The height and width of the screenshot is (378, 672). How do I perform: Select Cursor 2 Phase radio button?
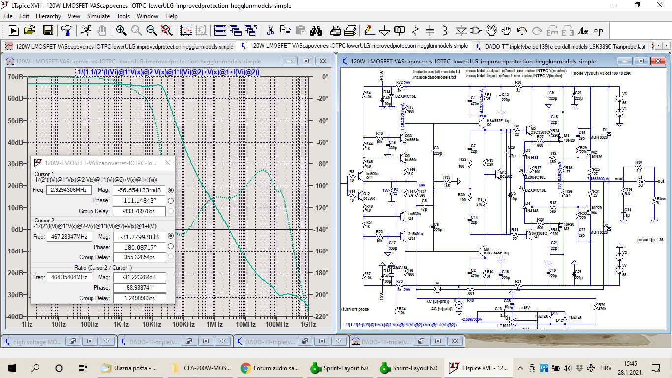pos(171,247)
